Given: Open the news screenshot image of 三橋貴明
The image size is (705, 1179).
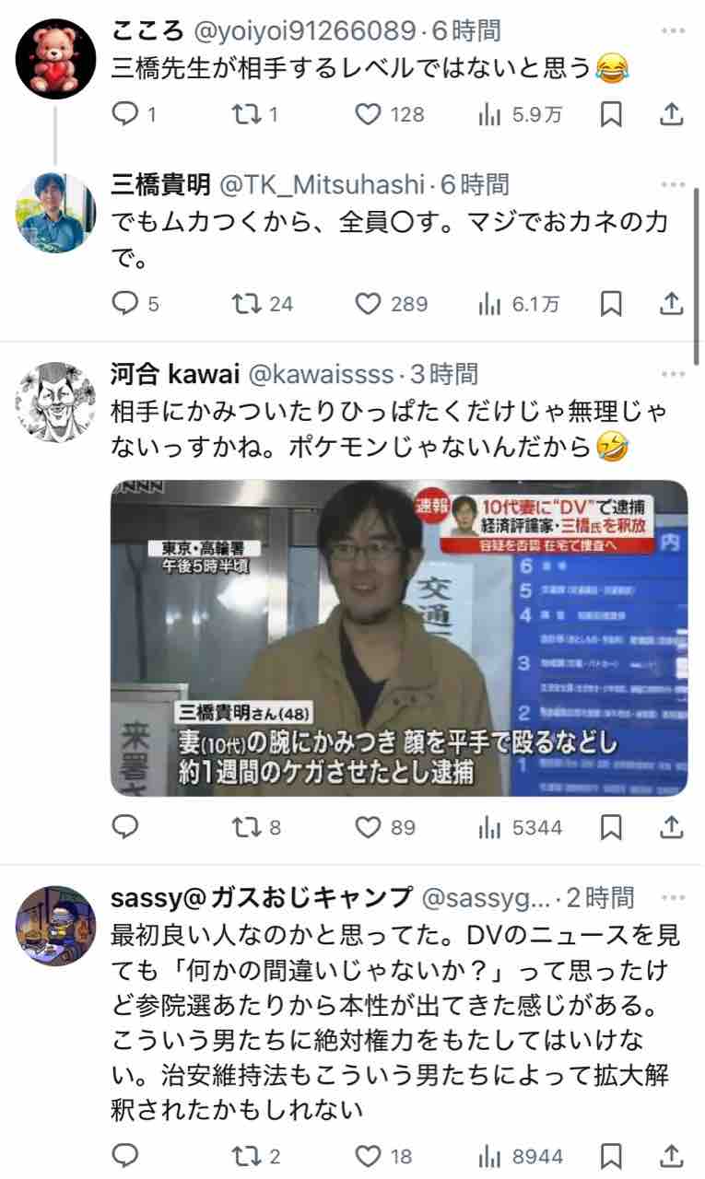Looking at the screenshot, I should [x=399, y=637].
